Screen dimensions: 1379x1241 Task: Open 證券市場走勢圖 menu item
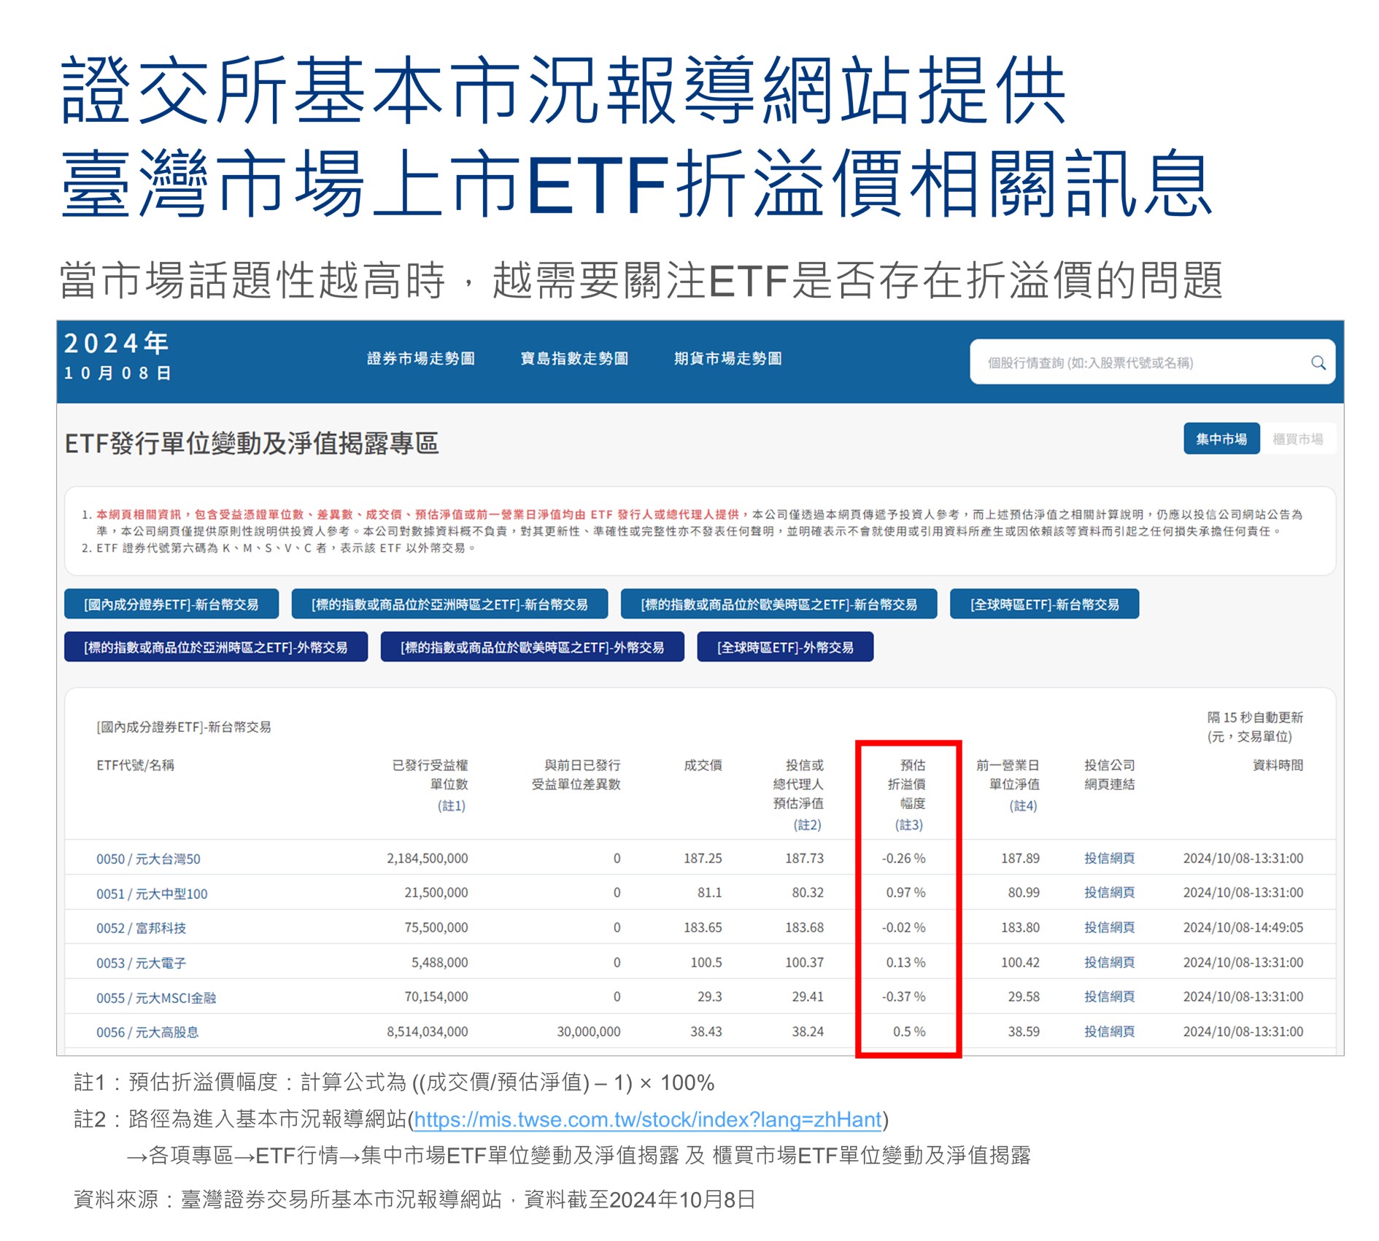click(421, 358)
